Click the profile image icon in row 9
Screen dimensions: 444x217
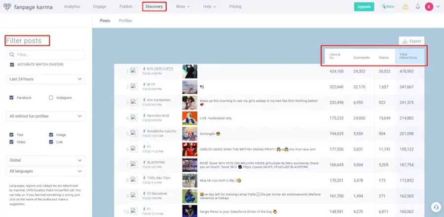(x=134, y=195)
